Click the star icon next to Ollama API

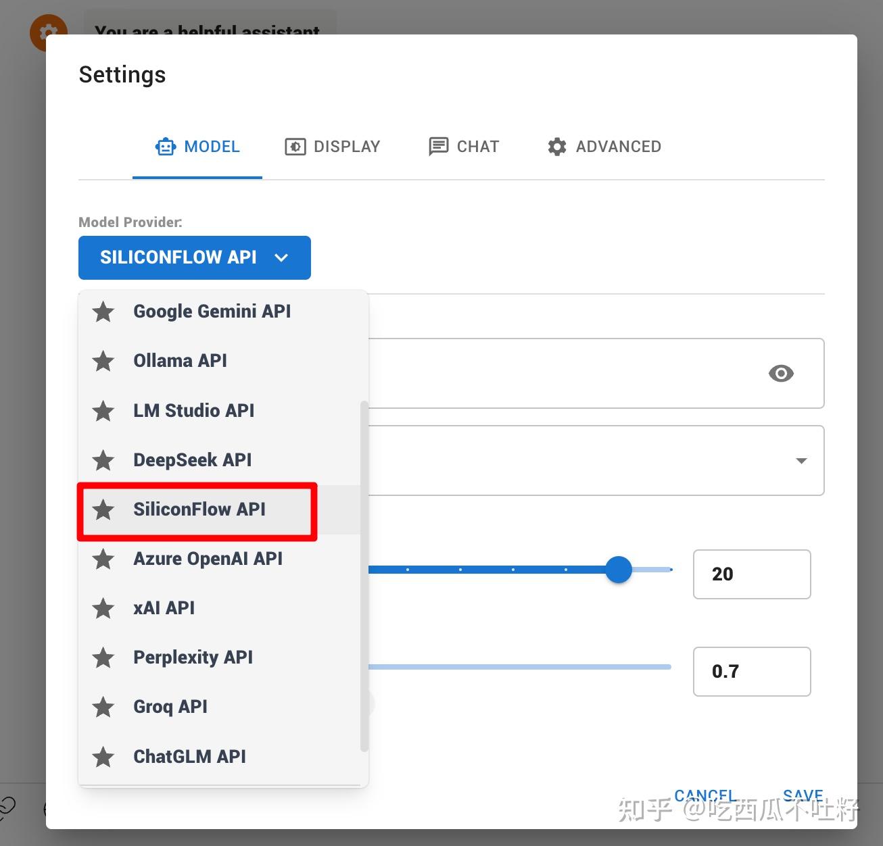pyautogui.click(x=103, y=362)
